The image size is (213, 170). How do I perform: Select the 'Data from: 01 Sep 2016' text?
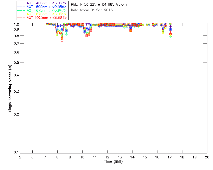click(92, 10)
